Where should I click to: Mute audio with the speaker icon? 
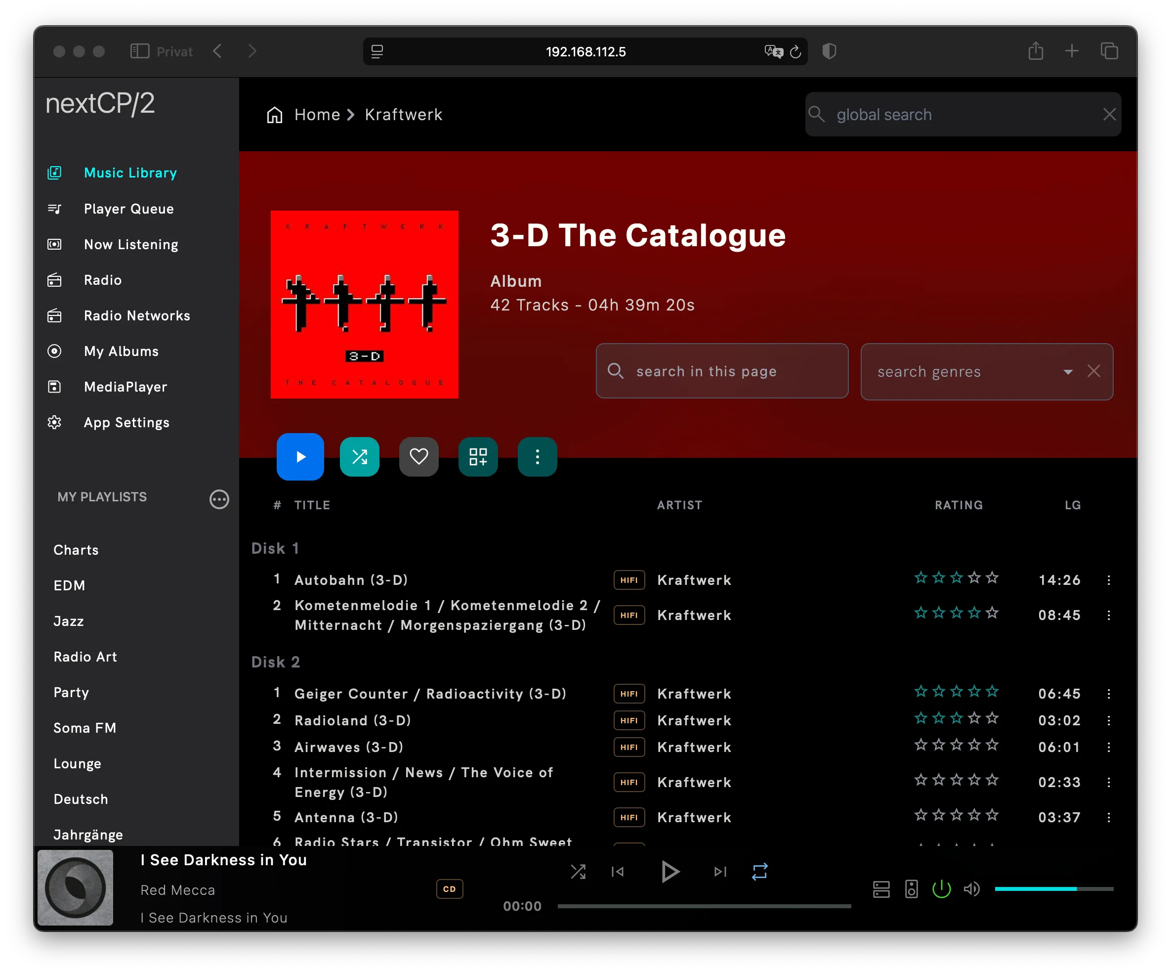pyautogui.click(x=971, y=889)
